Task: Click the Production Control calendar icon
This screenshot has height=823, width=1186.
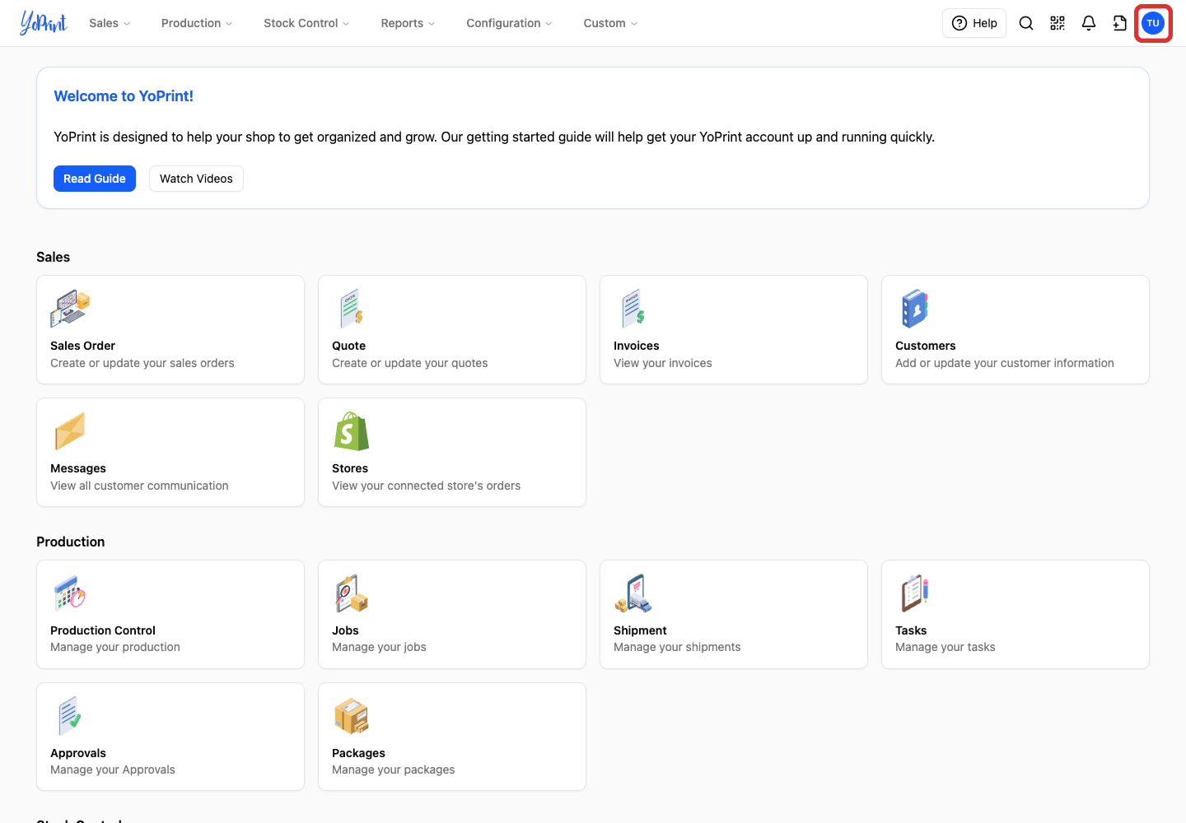Action: click(x=70, y=593)
